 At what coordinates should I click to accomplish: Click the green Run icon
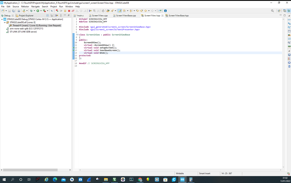click(38, 11)
